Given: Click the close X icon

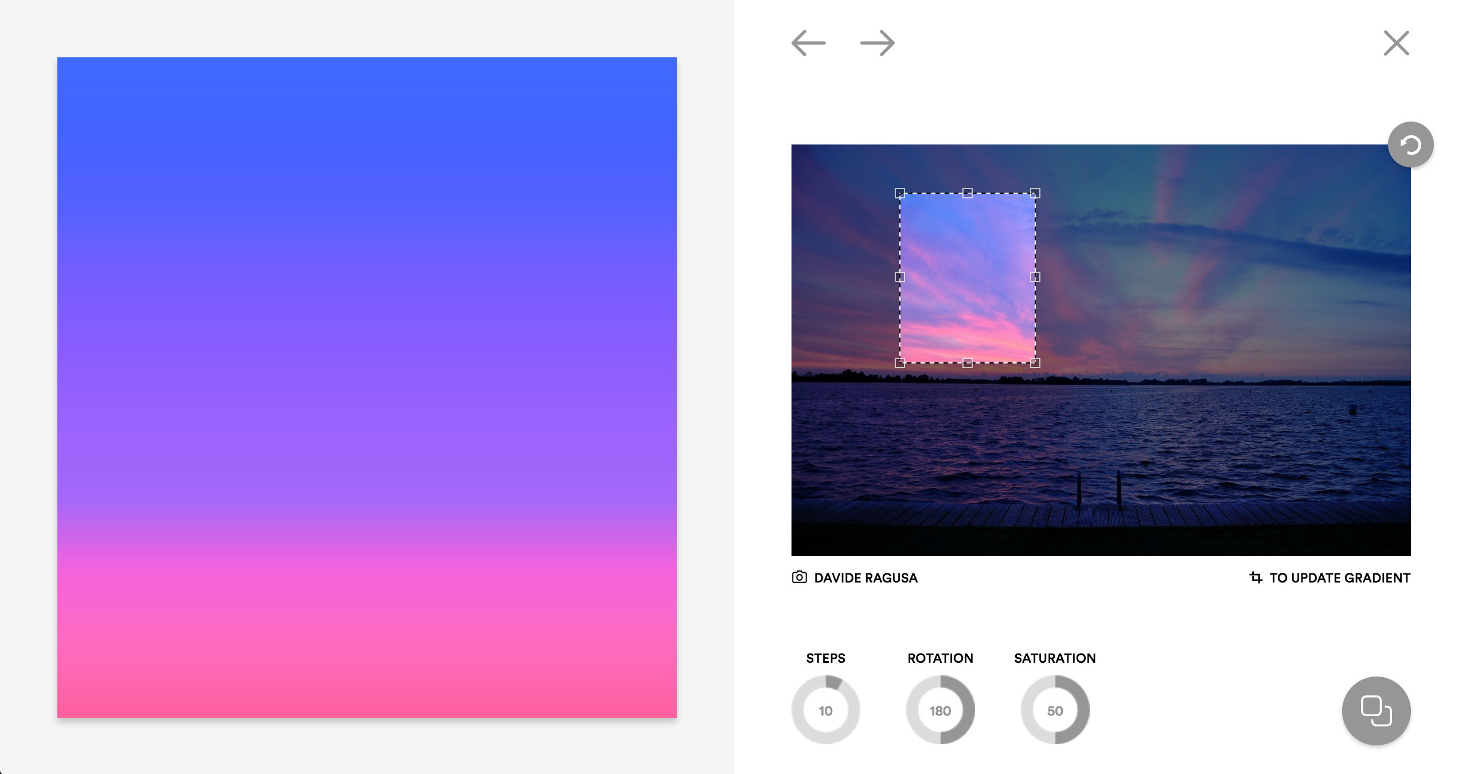Looking at the screenshot, I should 1396,43.
